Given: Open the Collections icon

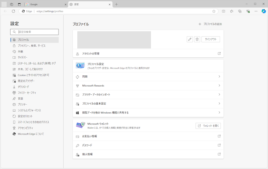Looking at the screenshot, I should (x=240, y=11).
